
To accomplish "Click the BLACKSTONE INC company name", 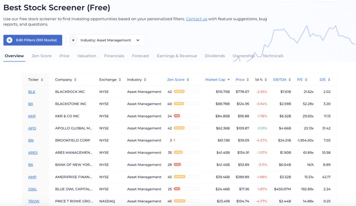I will point(71,104).
